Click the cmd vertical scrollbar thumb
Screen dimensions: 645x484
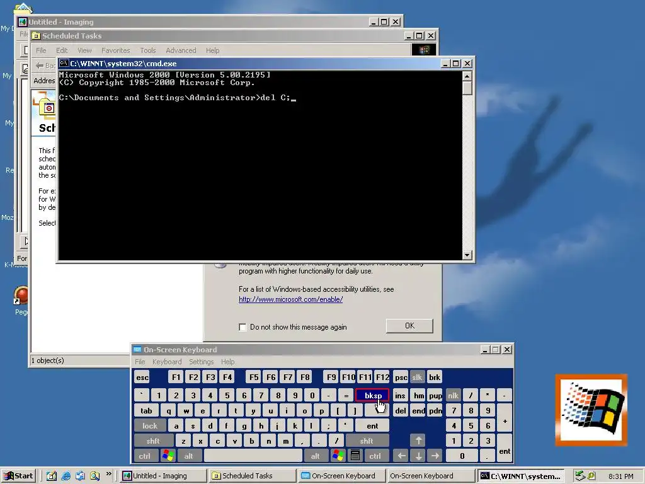tap(467, 88)
